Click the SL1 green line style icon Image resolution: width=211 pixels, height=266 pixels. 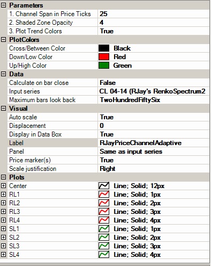click(x=104, y=229)
